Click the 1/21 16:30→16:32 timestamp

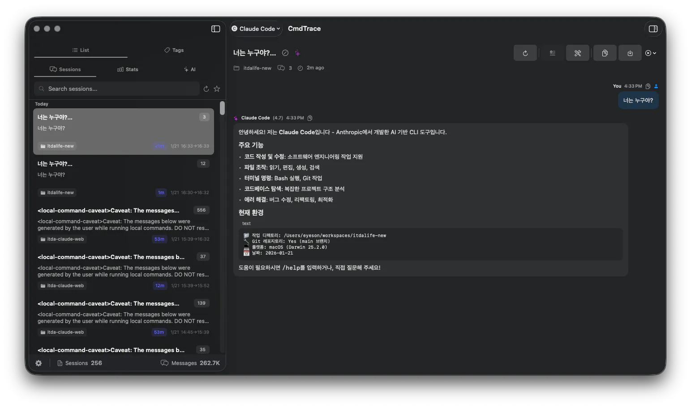tap(190, 193)
